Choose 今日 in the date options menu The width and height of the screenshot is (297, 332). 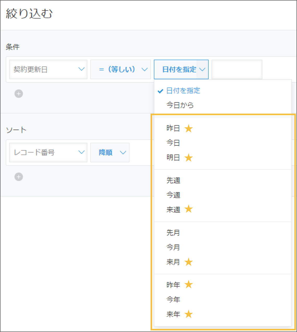(173, 143)
